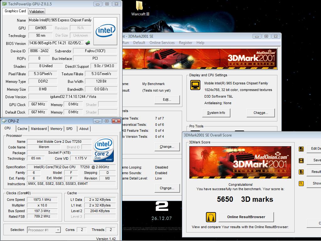Image resolution: width=321 pixels, height=241 pixels.
Task: Click the floppy disk icon beside Save
Action: [301, 160]
